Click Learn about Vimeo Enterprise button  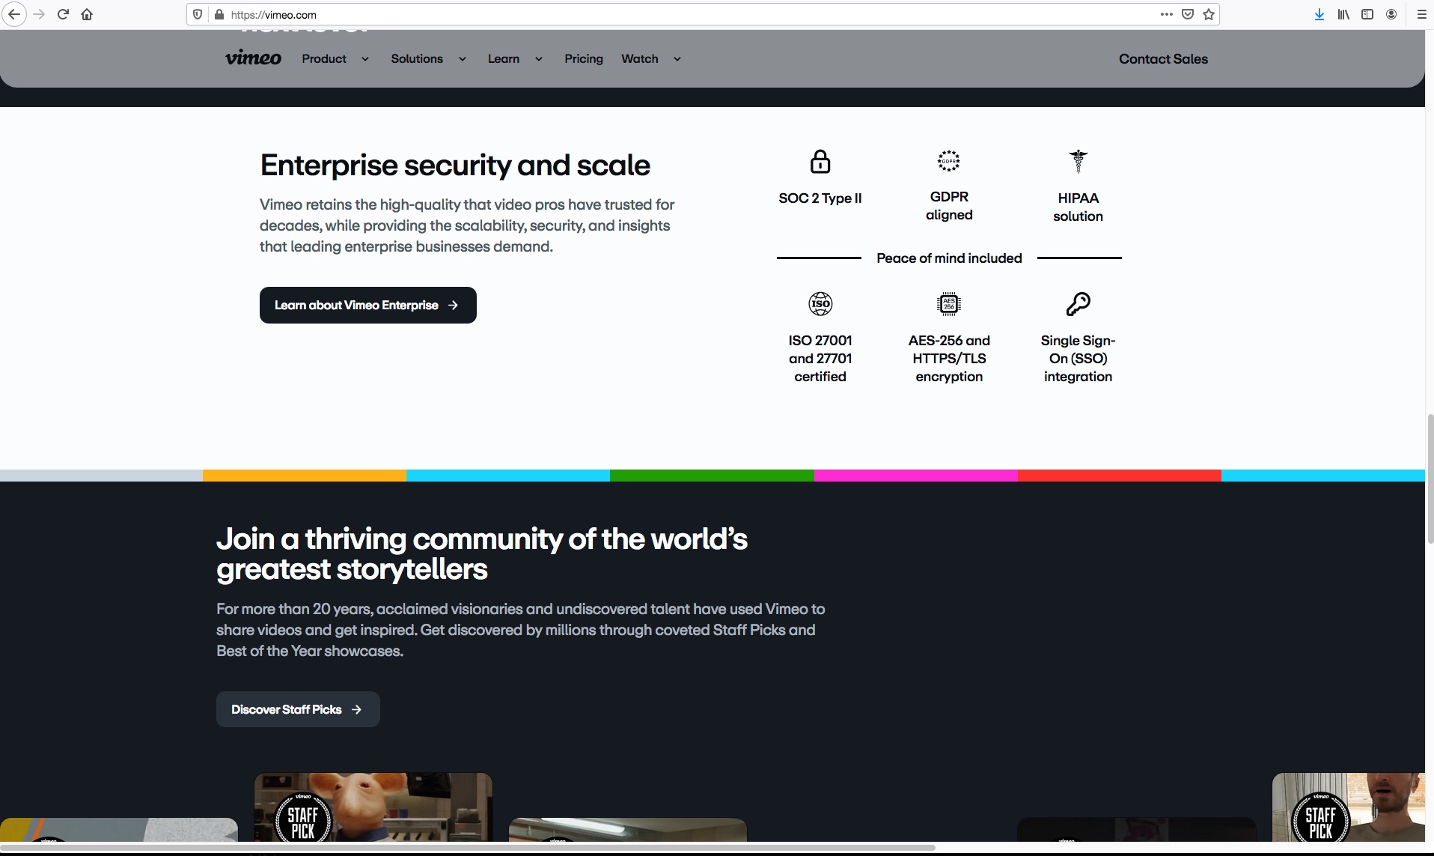point(368,305)
